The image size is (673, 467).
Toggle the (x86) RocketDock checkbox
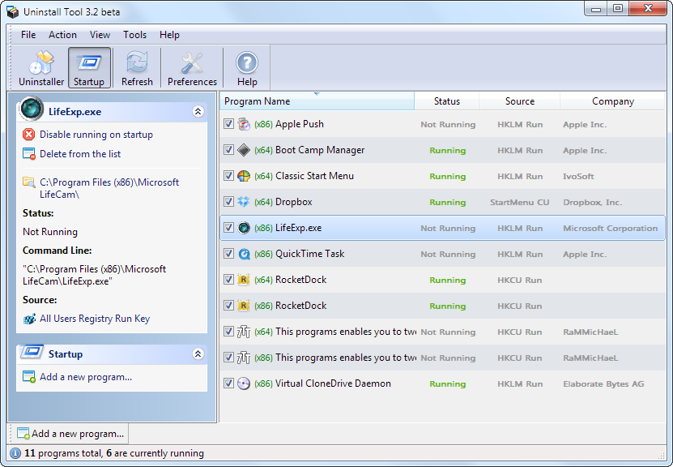tap(228, 306)
